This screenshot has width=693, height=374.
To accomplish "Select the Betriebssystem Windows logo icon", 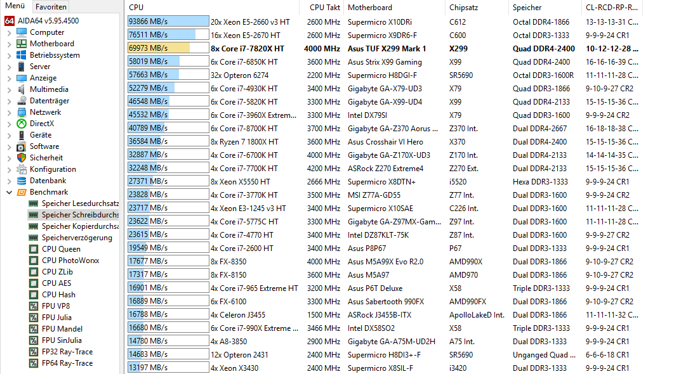I will 21,55.
